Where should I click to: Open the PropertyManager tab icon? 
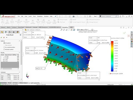(x=6, y=32)
